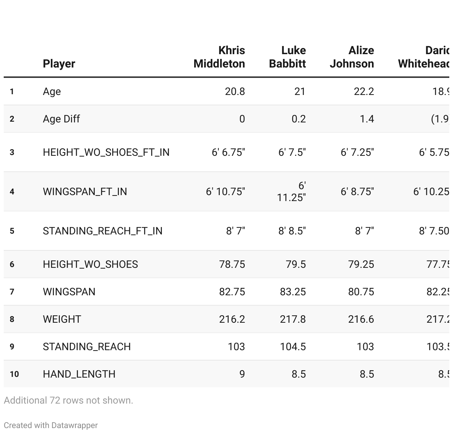453x434 pixels.
Task: Click the Luke Babbitt column header
Action: coord(287,57)
